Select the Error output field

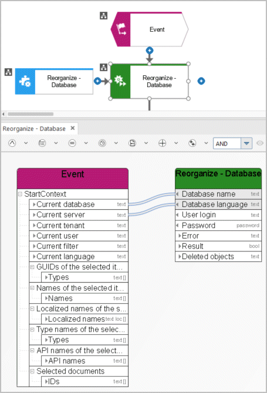218,236
